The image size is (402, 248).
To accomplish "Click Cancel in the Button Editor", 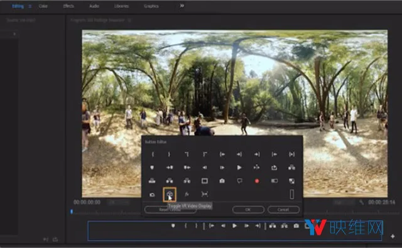I will pyautogui.click(x=283, y=210).
